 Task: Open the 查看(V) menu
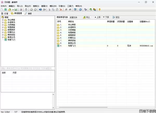tap(44, 6)
